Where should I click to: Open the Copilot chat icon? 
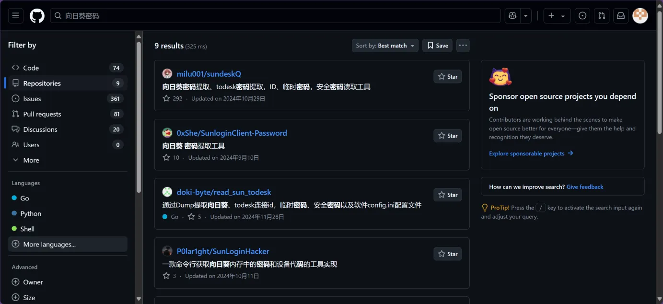(512, 16)
